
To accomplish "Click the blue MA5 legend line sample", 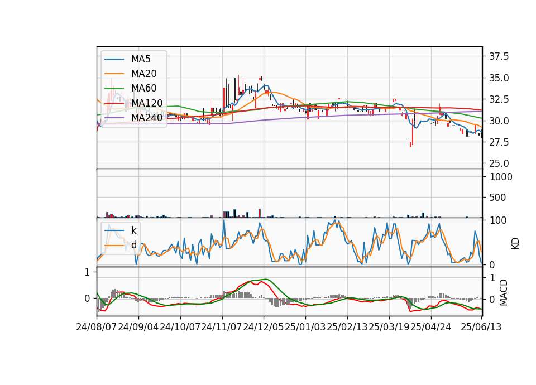I will (x=114, y=59).
